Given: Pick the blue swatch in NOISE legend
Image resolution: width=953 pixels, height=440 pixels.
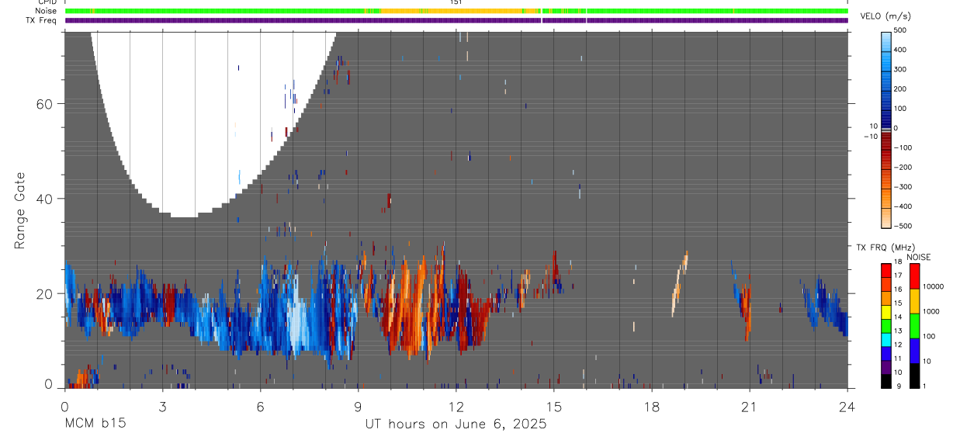Looking at the screenshot, I should (x=914, y=350).
